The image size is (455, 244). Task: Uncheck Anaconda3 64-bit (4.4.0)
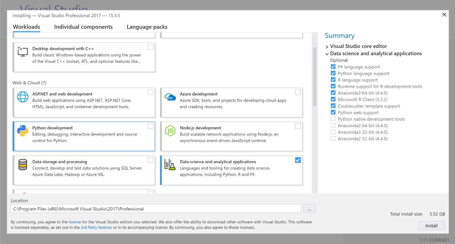(x=333, y=93)
